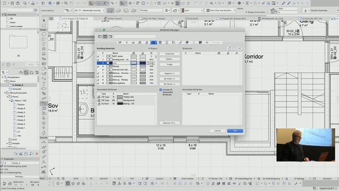Collapse the Properties panel expander
The width and height of the screenshot is (339, 191).
coord(2,159)
